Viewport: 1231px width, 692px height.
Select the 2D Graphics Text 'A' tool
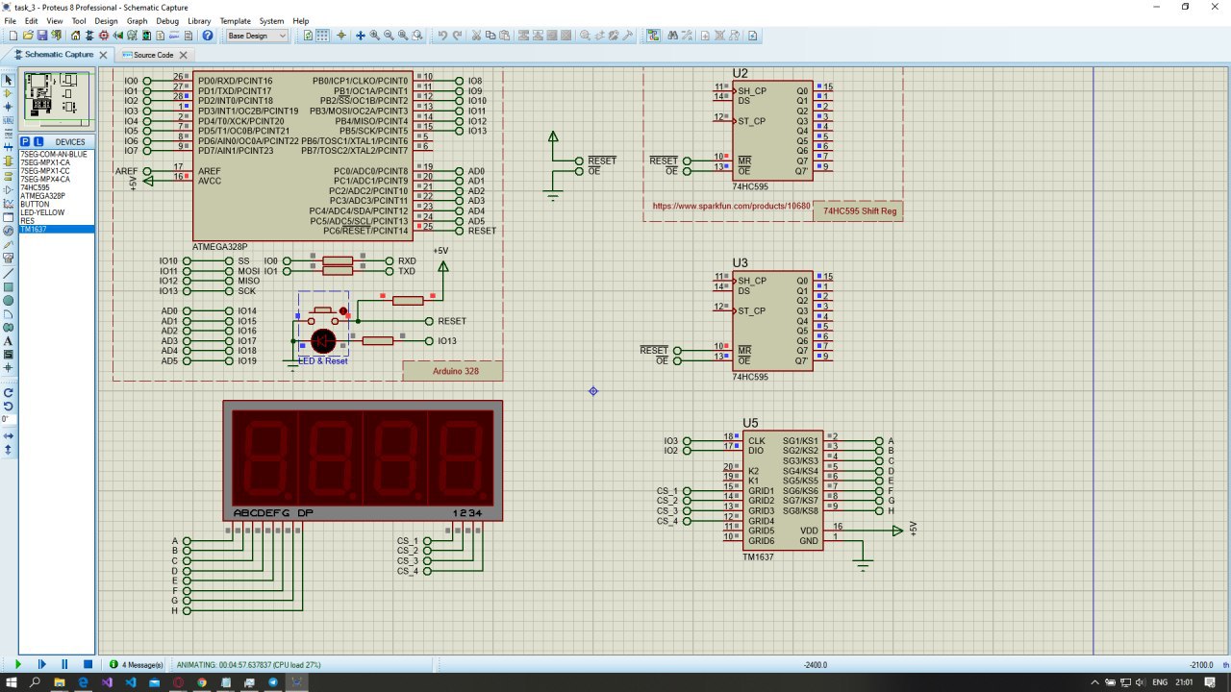(9, 340)
